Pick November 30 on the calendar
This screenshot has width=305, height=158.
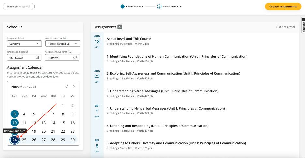tap(72, 140)
